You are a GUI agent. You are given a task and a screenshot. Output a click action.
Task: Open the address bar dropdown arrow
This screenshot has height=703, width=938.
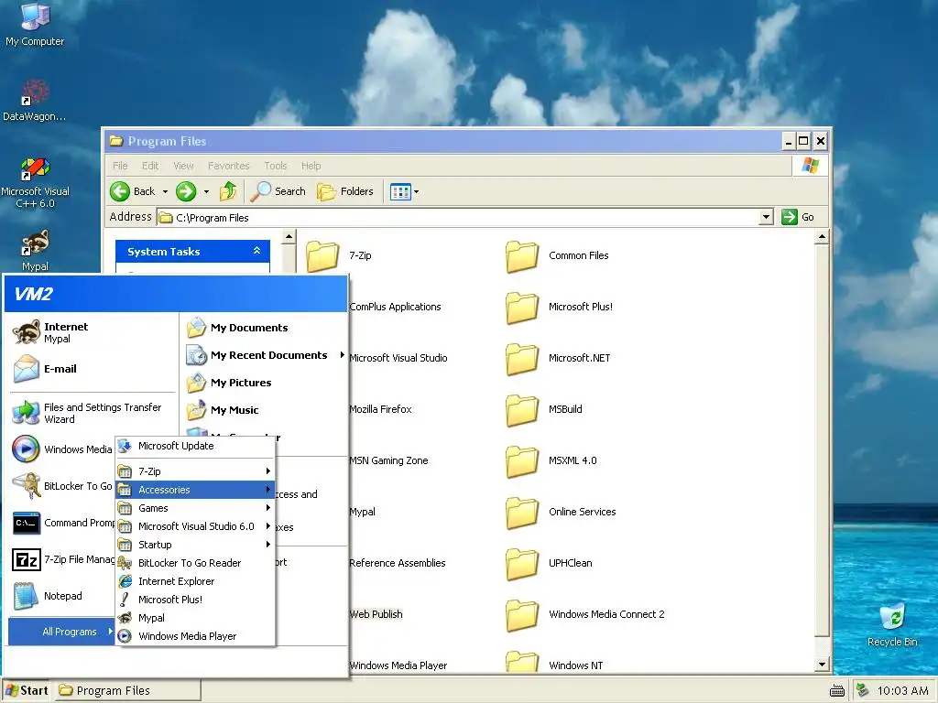[x=766, y=217]
